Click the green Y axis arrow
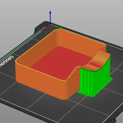This screenshot has width=123, height=123. pyautogui.click(x=57, y=26)
